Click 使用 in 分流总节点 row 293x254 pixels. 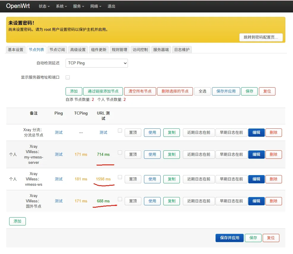coord(152,133)
